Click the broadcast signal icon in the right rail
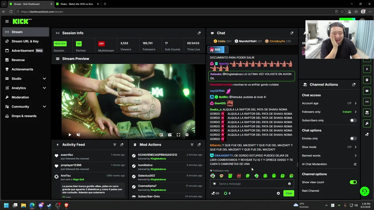This screenshot has height=210, width=374. point(367,101)
